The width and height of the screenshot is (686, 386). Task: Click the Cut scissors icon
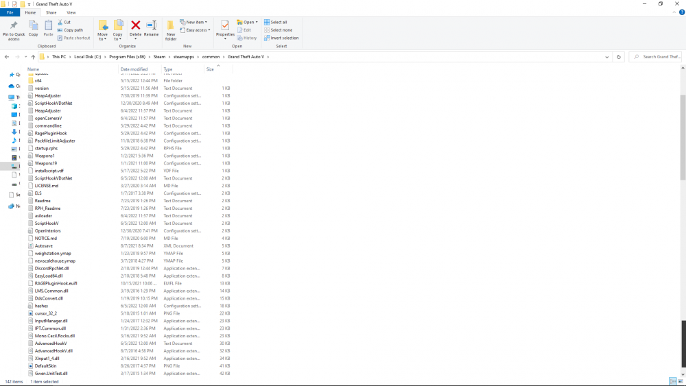point(60,22)
